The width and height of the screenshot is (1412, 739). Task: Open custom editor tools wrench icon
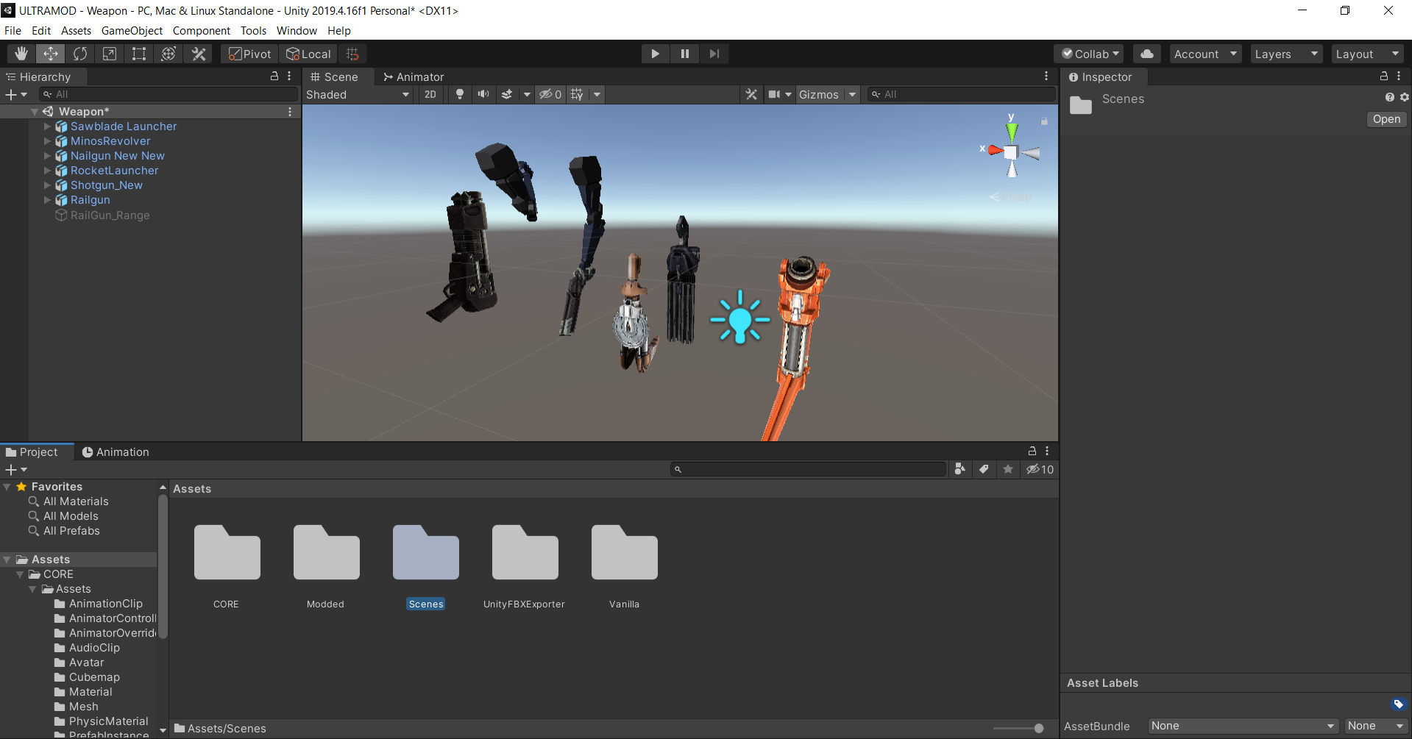(x=199, y=54)
